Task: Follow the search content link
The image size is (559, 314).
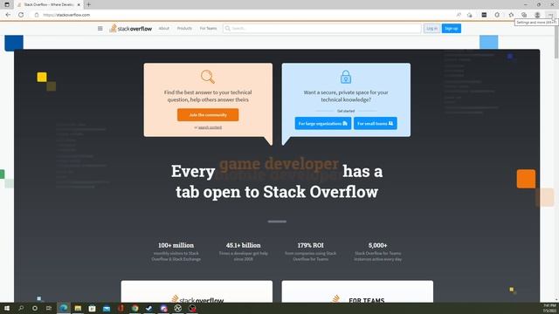Action: 210,127
